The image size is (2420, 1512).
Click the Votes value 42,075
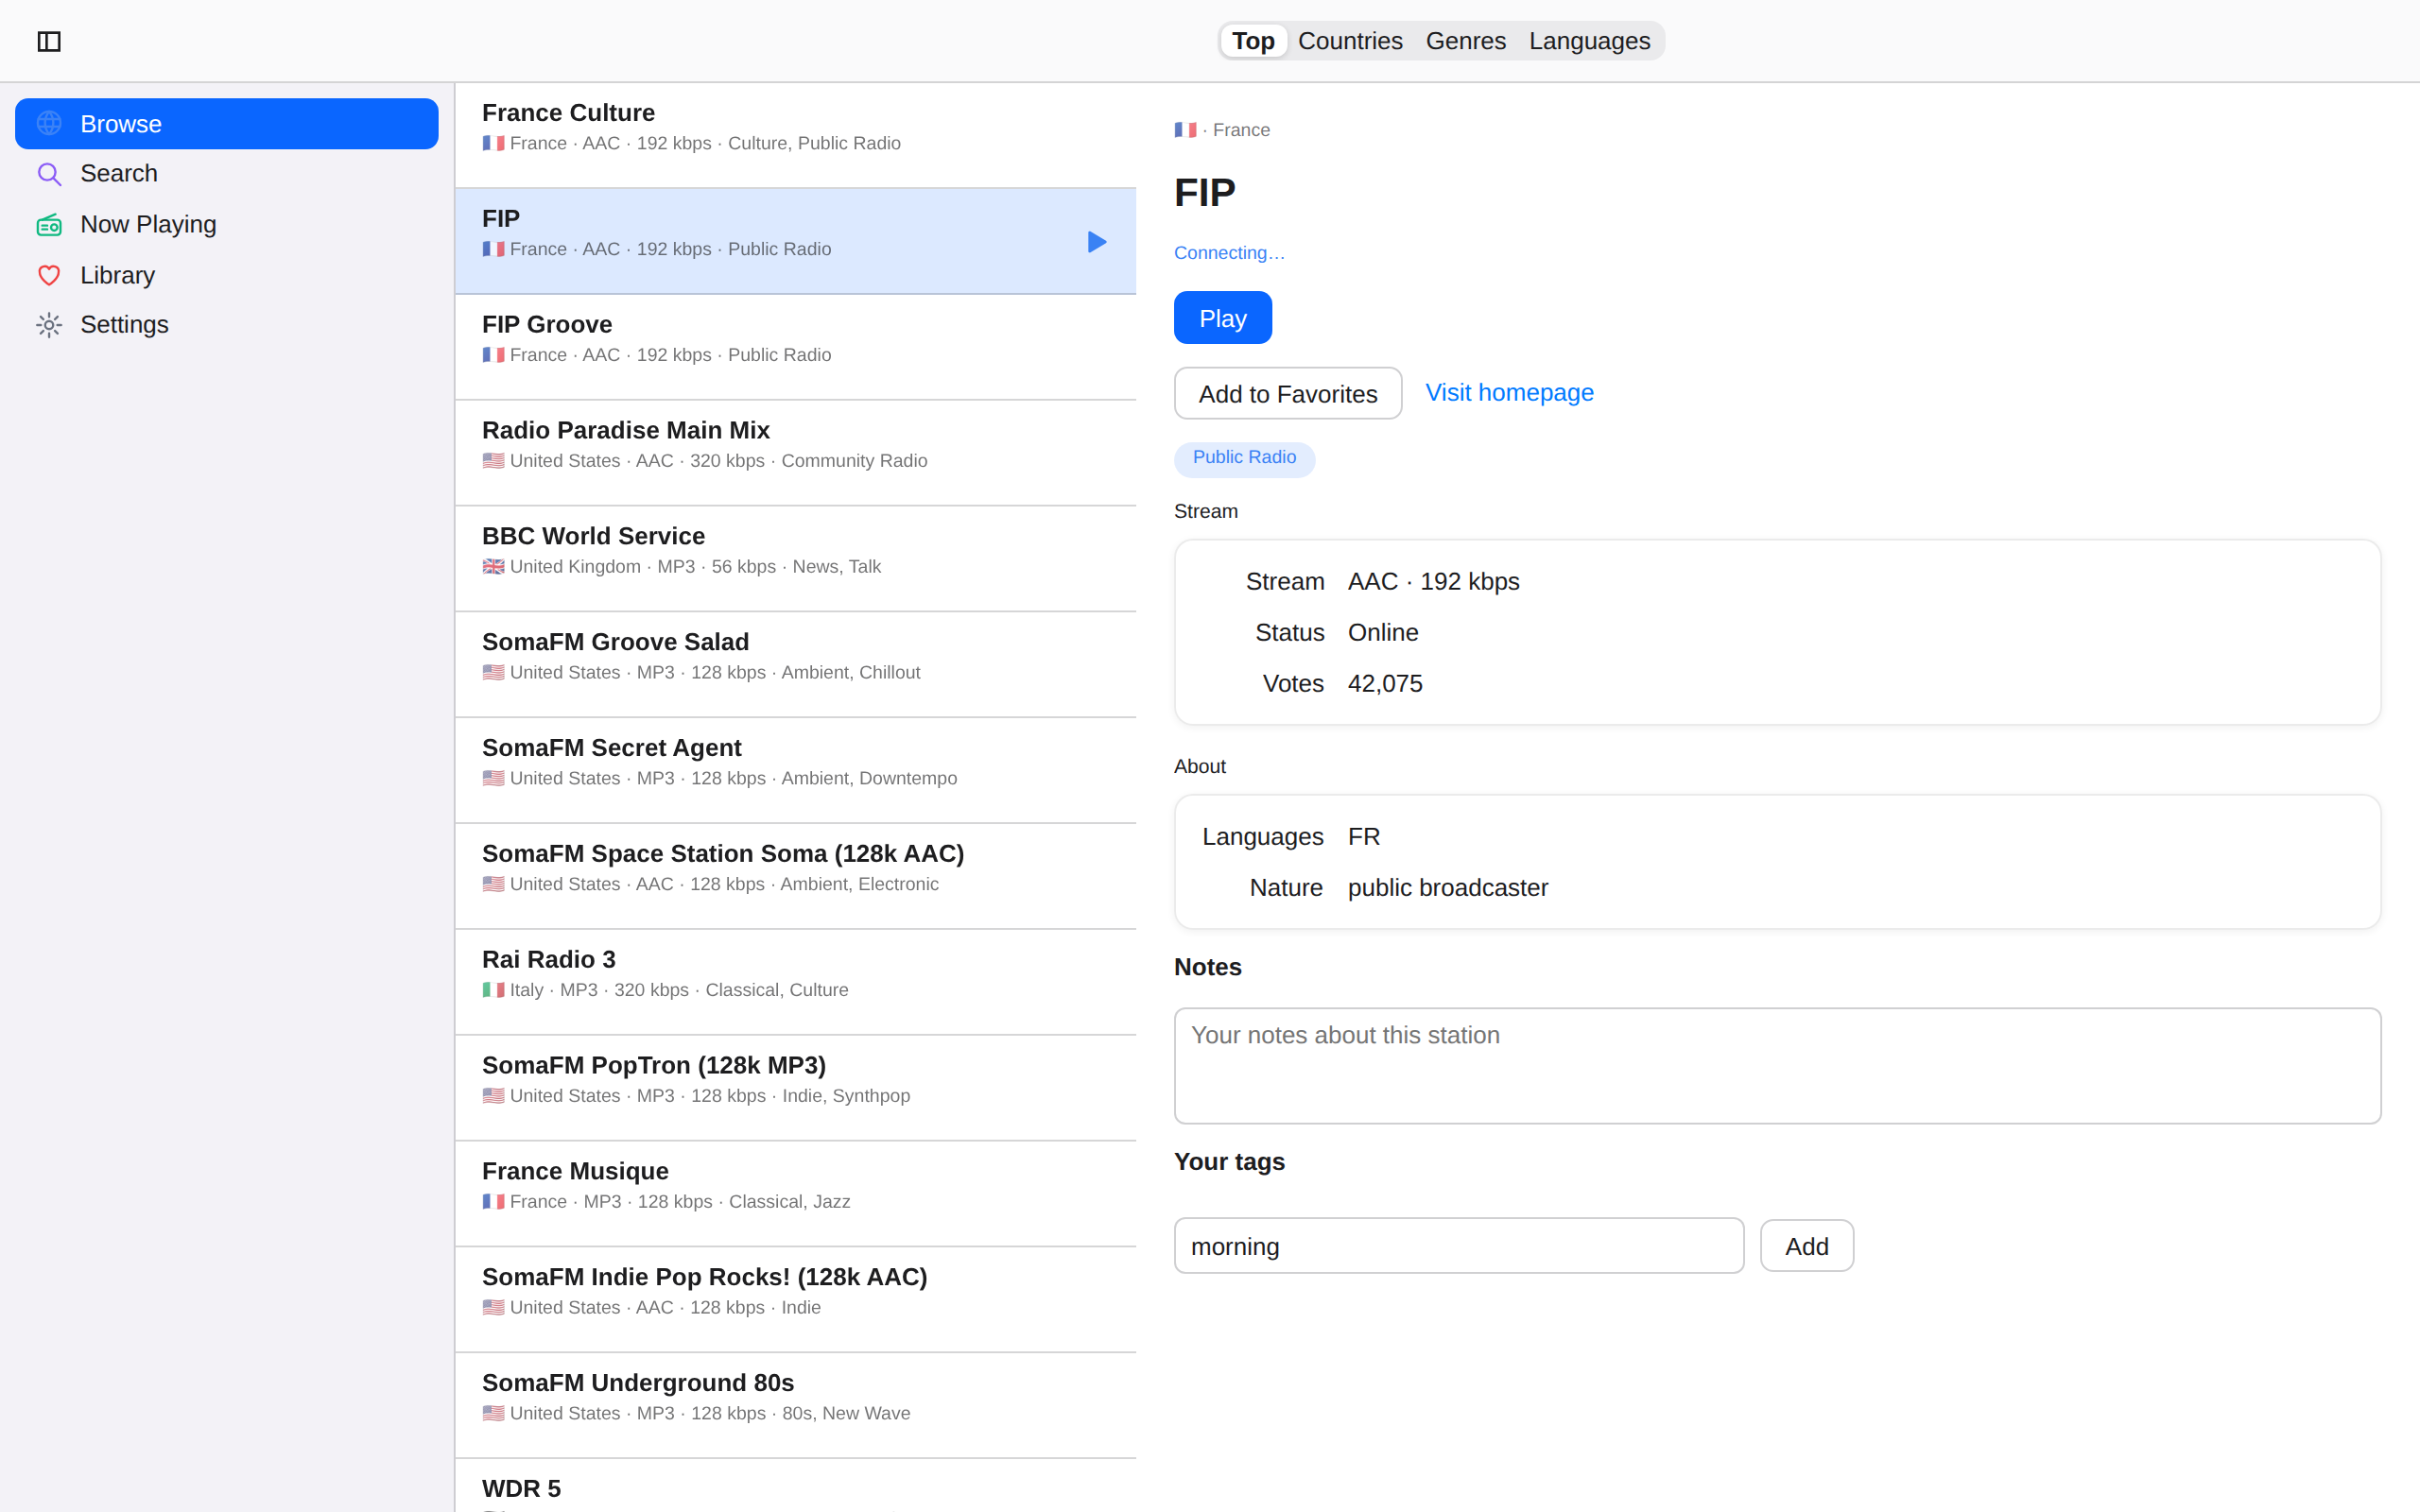(1385, 684)
